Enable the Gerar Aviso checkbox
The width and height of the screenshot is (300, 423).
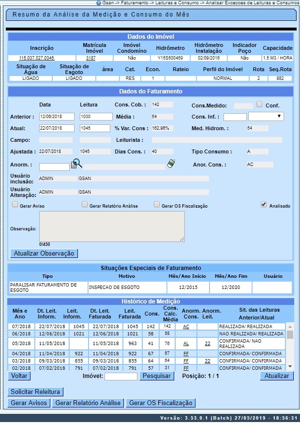click(15, 205)
